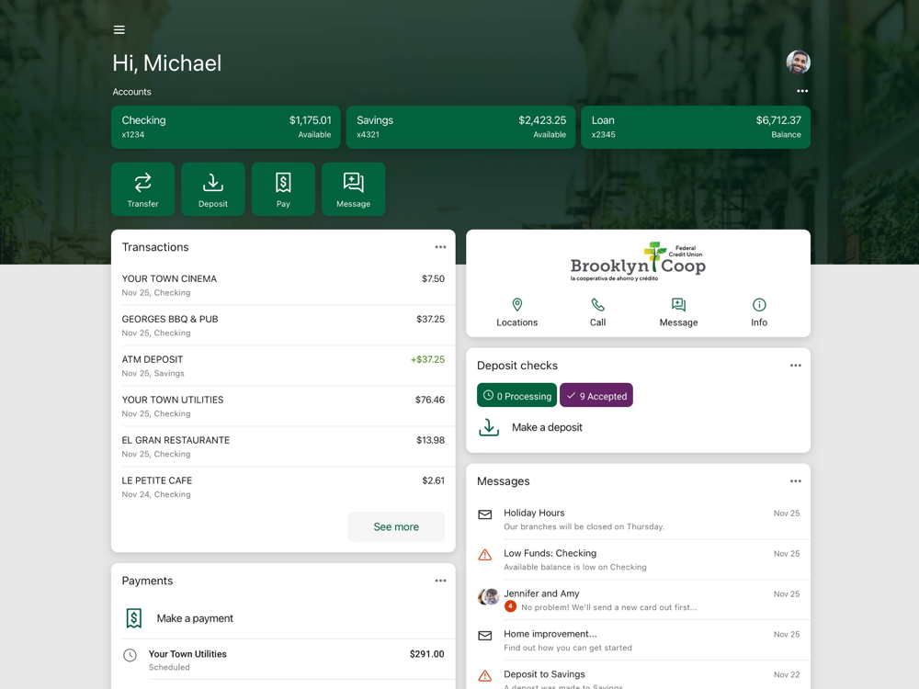
Task: Click the Make a deposit download icon
Action: (x=489, y=427)
